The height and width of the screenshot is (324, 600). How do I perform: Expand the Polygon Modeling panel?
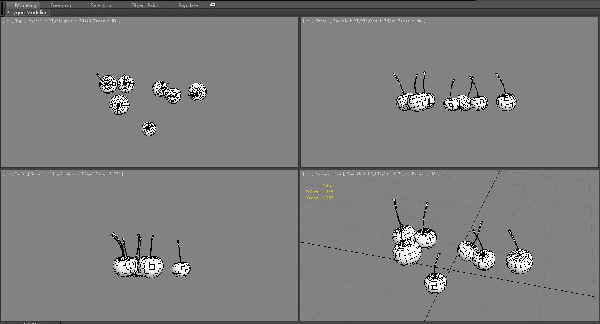click(x=27, y=13)
